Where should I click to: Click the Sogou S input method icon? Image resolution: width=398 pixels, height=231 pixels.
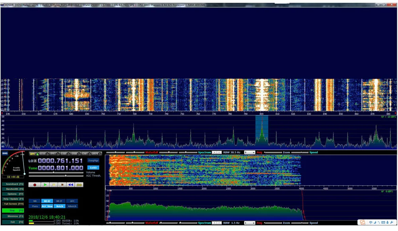pos(362,222)
